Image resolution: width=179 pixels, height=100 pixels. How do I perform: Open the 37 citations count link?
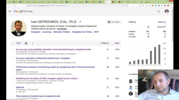pyautogui.click(x=107, y=58)
